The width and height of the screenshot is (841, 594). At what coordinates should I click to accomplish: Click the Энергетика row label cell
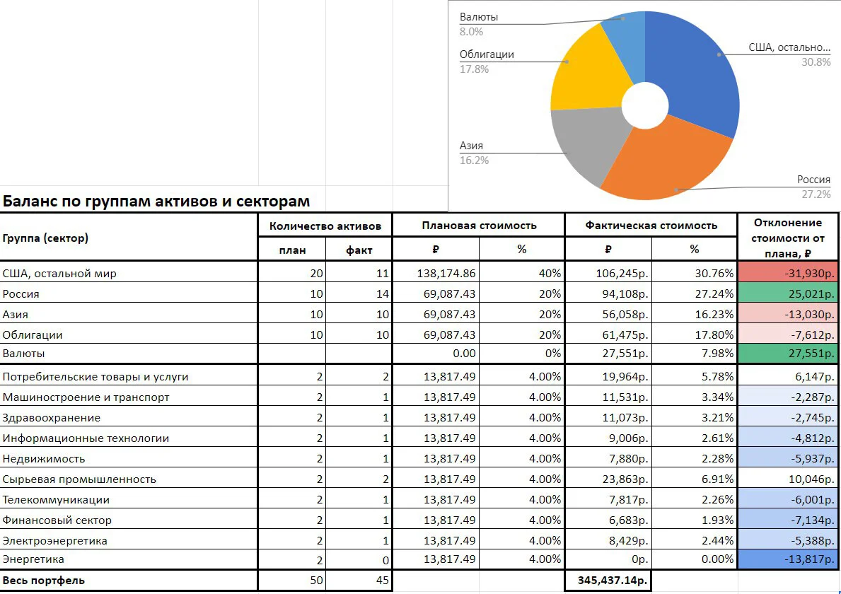tap(129, 559)
